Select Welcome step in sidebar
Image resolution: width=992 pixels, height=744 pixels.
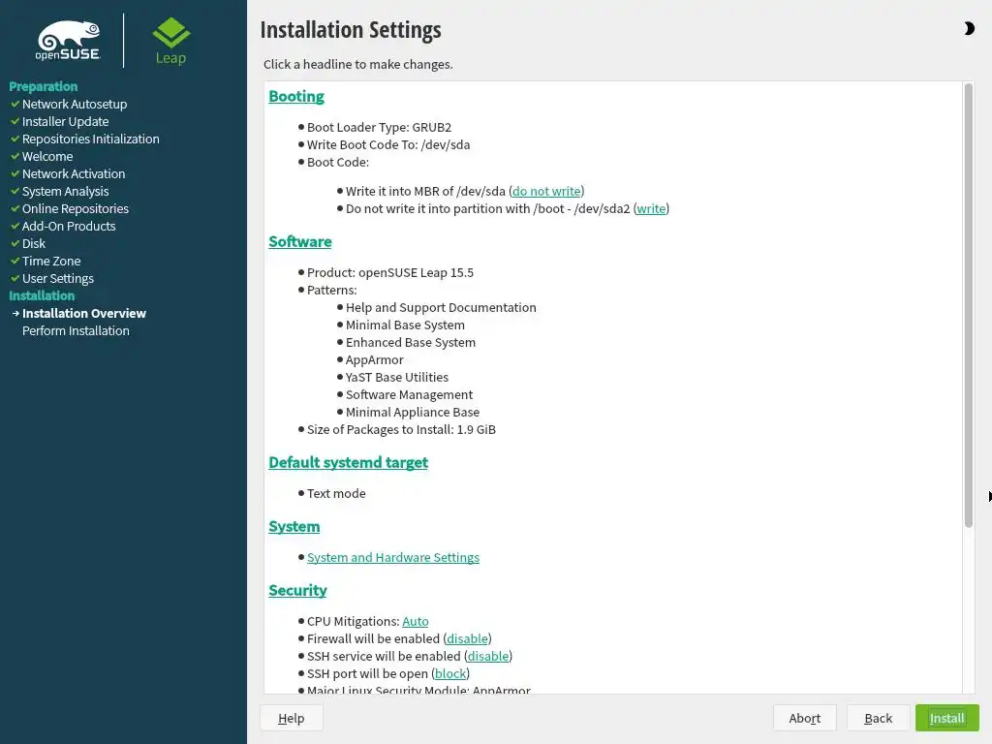coord(47,156)
